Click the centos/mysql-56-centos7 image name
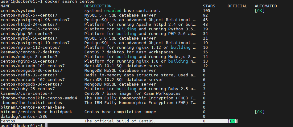This screenshot has height=127, width=293. [x=29, y=38]
